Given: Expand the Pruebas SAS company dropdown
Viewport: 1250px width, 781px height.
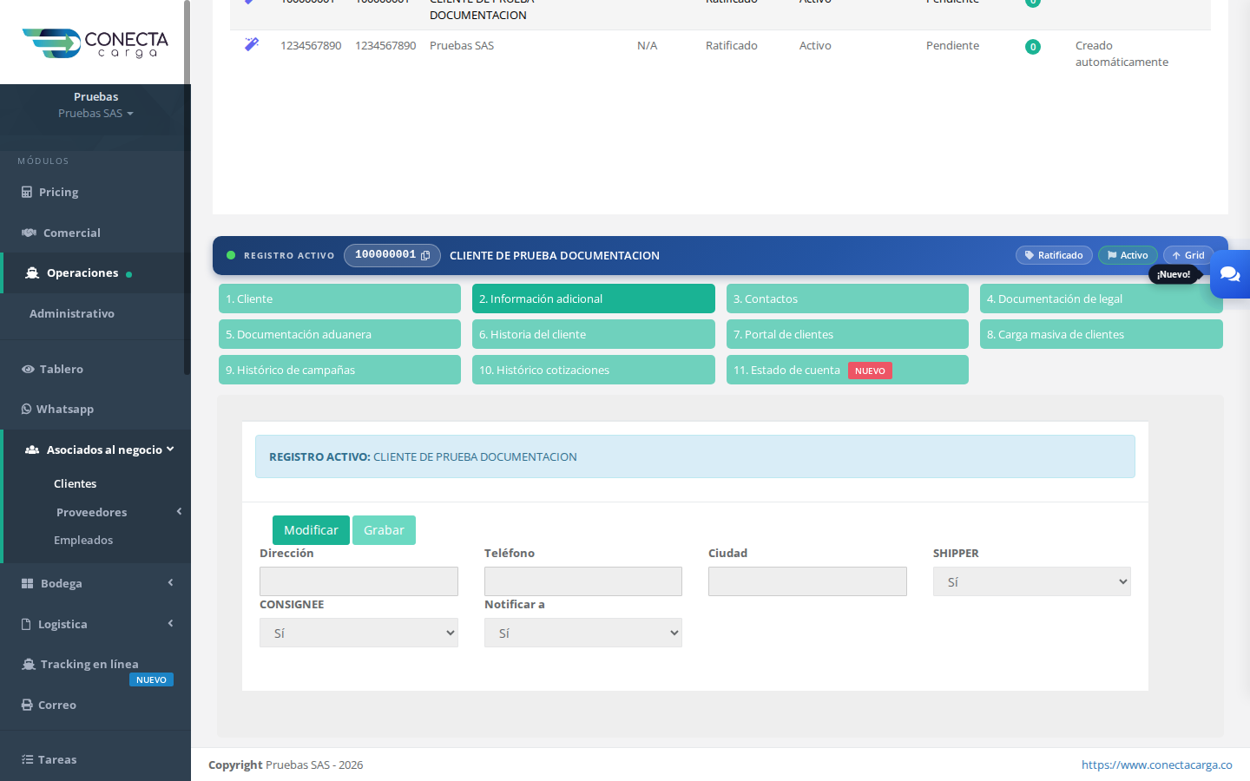Looking at the screenshot, I should [x=95, y=113].
